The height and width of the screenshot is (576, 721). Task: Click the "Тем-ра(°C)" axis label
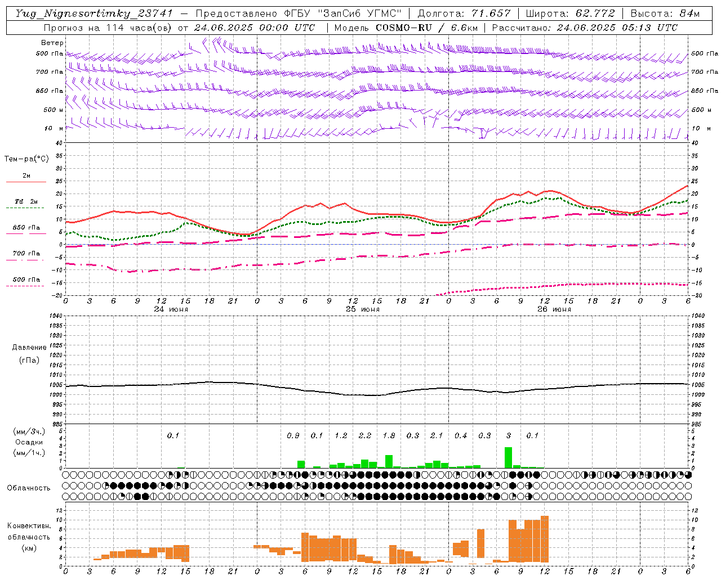(26, 159)
